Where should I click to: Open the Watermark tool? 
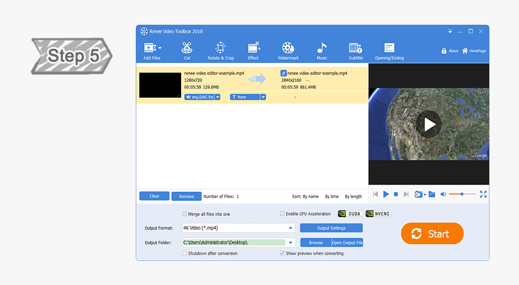click(x=288, y=51)
